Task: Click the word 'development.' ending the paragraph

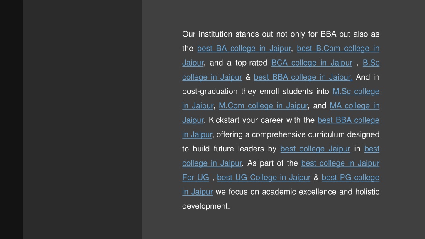Action: (206, 206)
